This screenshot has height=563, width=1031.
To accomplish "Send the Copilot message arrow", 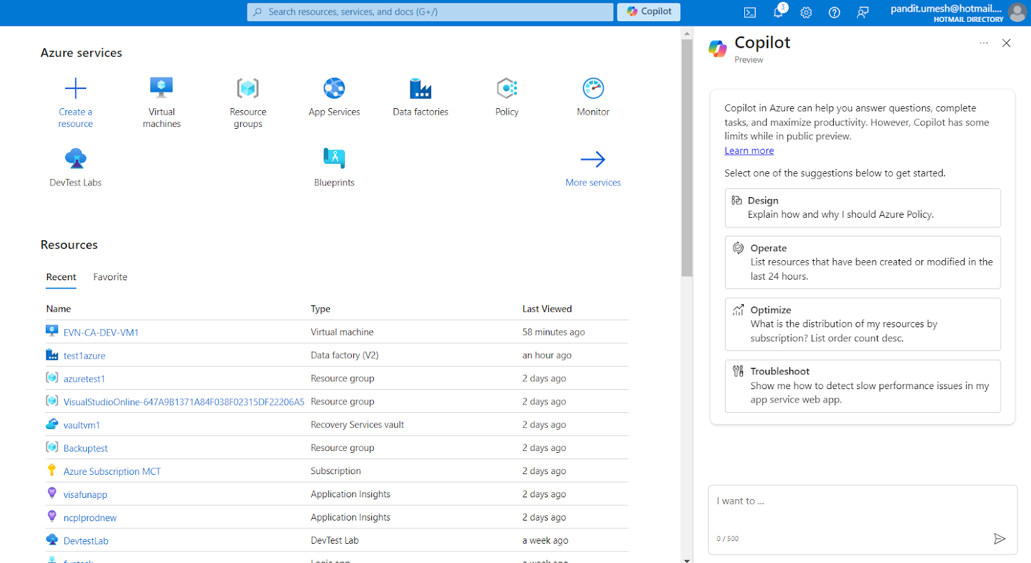I will pyautogui.click(x=999, y=539).
